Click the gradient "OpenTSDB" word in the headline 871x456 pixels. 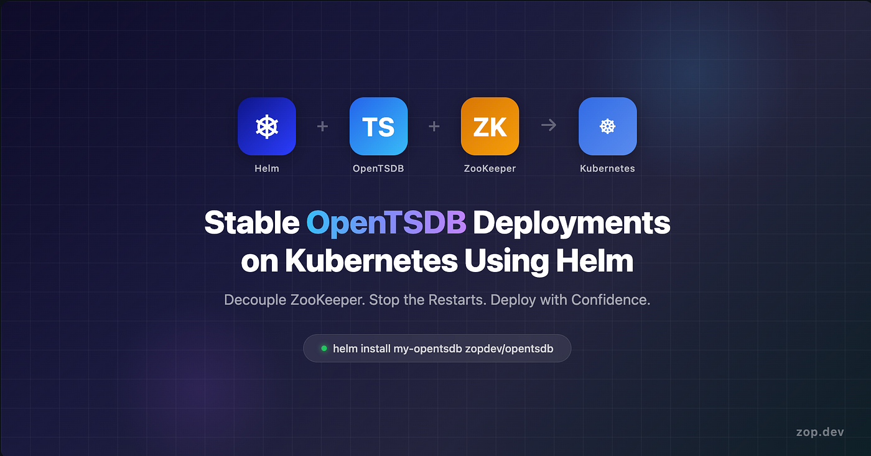386,223
